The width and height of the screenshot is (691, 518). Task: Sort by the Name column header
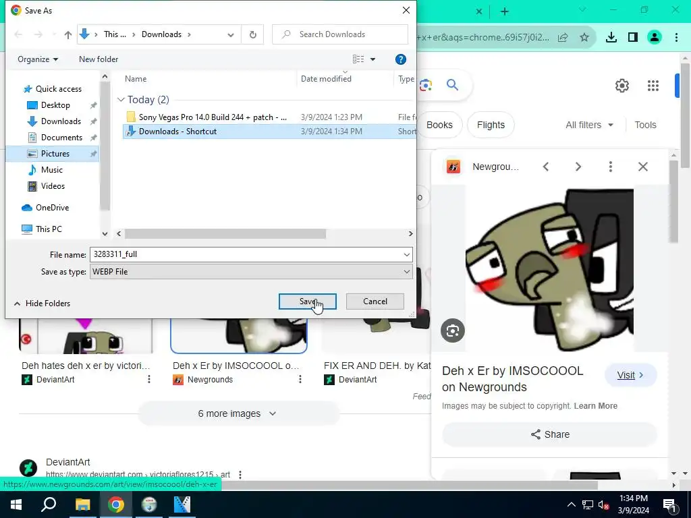pyautogui.click(x=136, y=79)
